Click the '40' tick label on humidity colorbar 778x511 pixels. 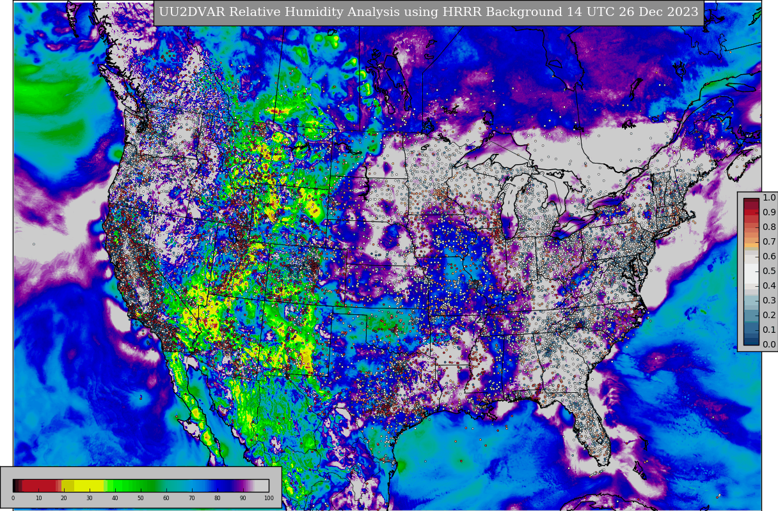click(115, 498)
